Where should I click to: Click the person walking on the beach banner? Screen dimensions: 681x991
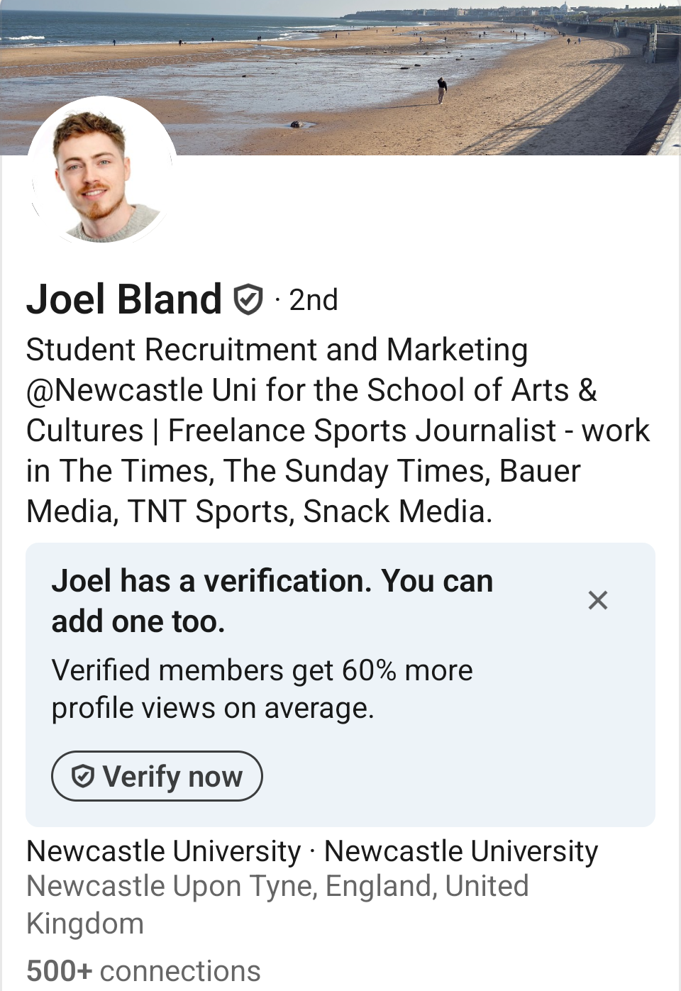pos(442,90)
